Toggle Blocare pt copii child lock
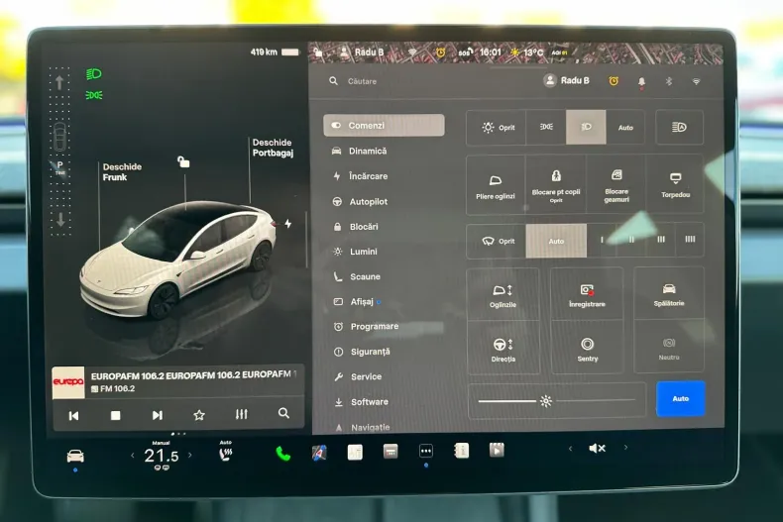 point(556,185)
